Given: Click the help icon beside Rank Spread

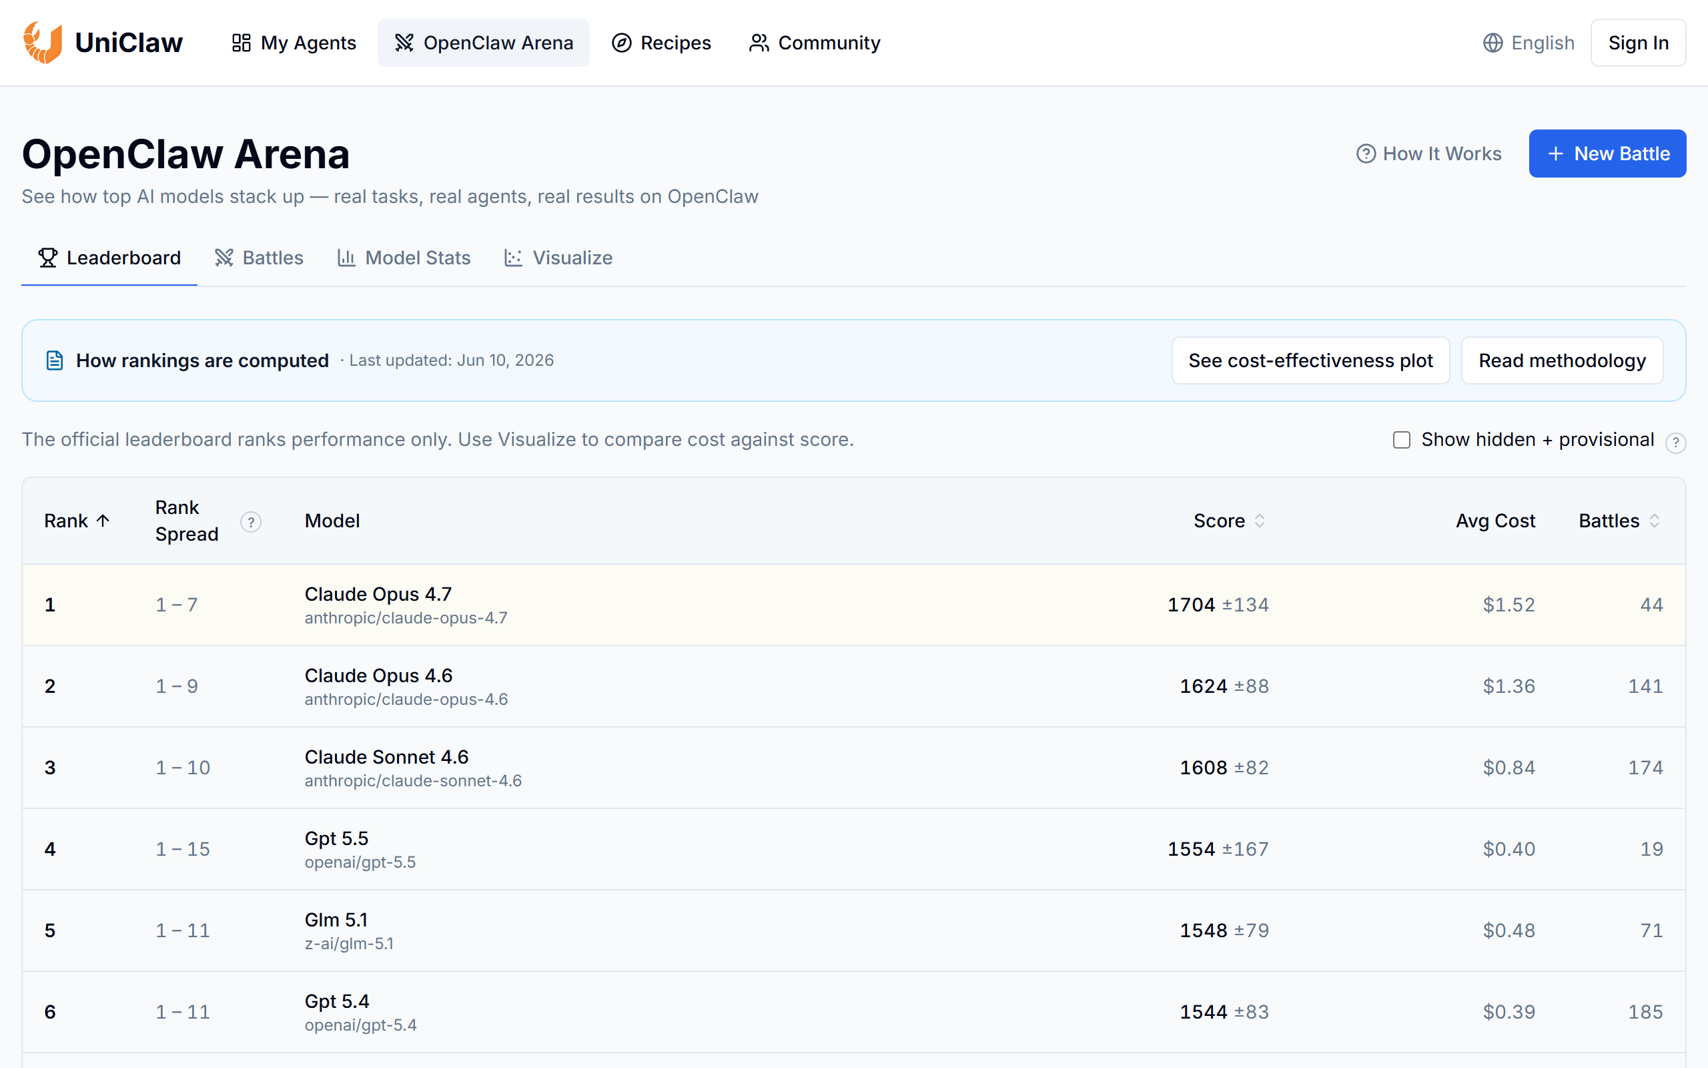Looking at the screenshot, I should pyautogui.click(x=251, y=522).
